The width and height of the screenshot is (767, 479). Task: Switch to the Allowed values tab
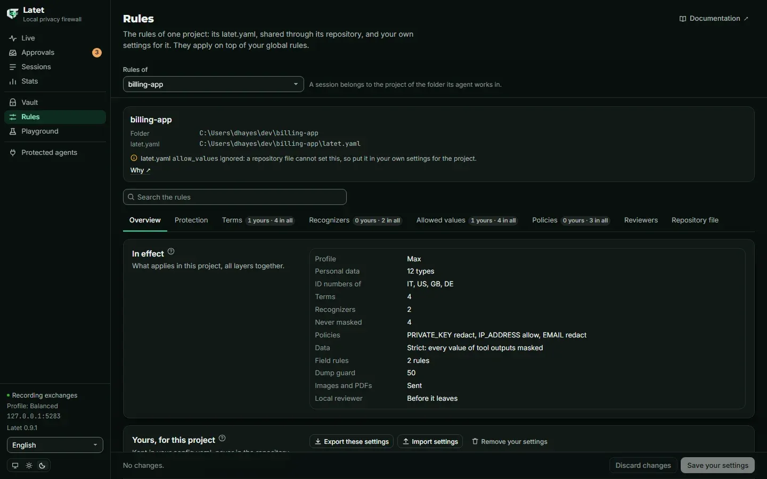tap(467, 220)
